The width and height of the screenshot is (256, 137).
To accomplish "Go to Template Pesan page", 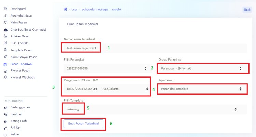I will coord(21,50).
